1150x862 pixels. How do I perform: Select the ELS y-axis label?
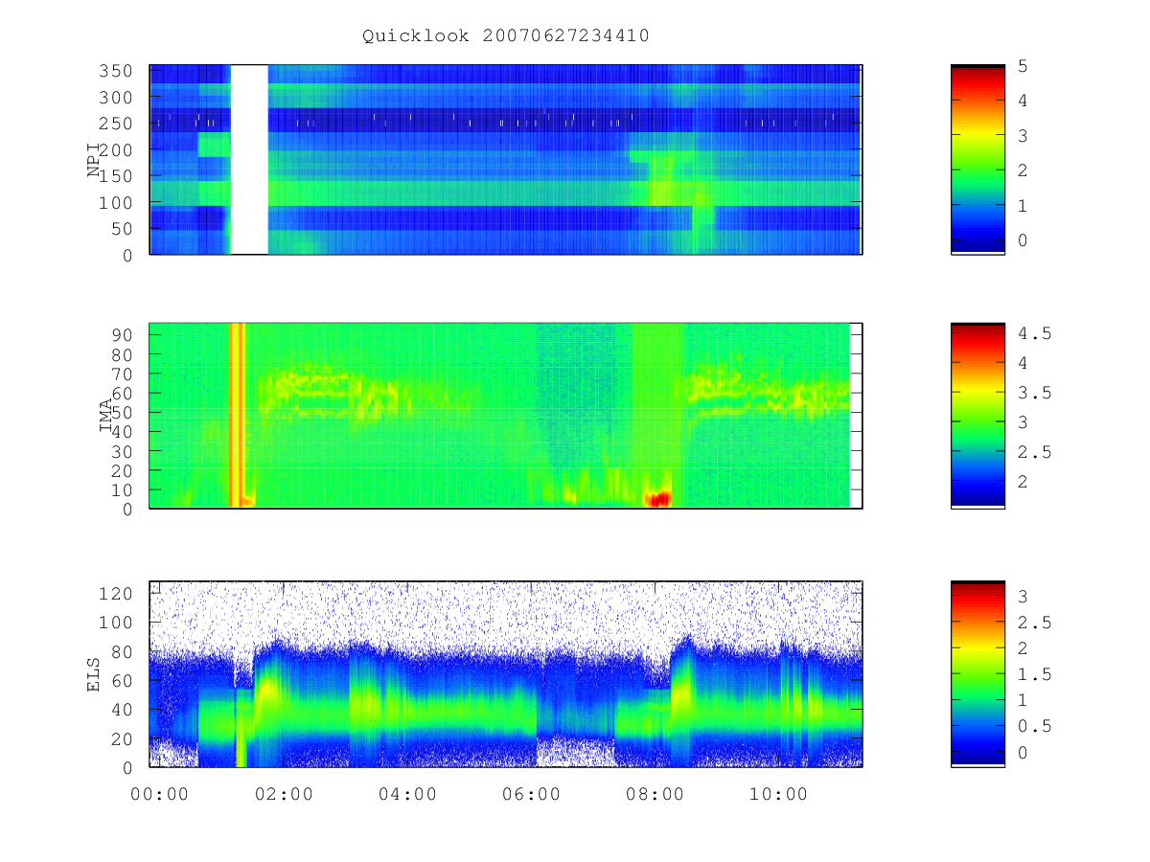(94, 674)
